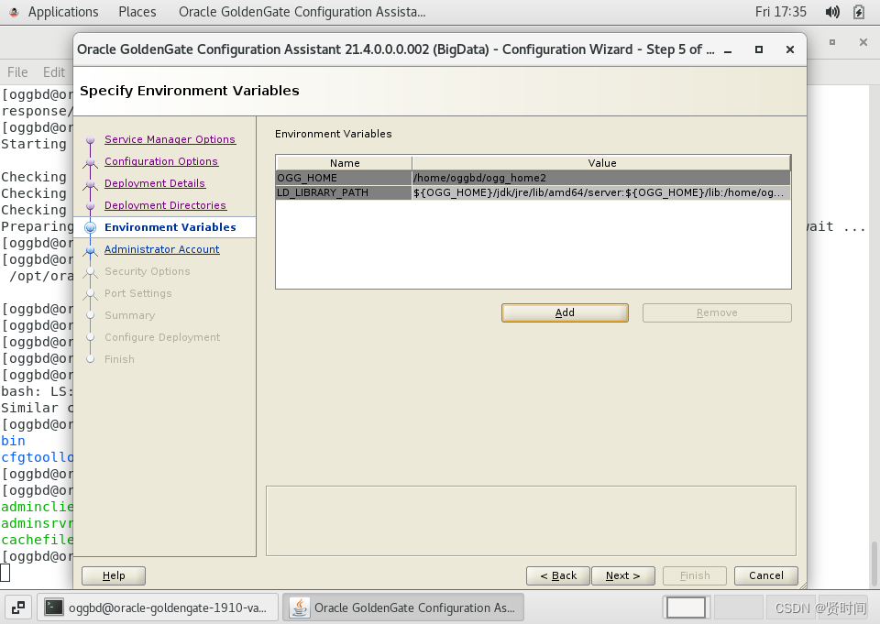Click the Add button

point(565,312)
